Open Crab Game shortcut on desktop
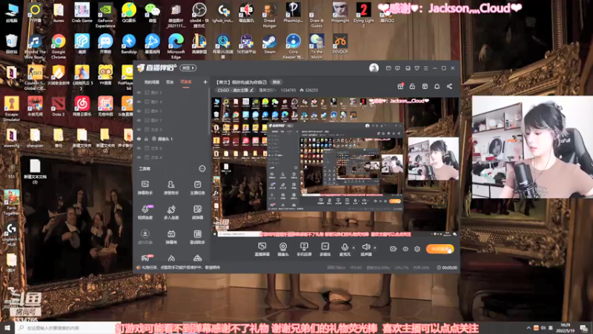The image size is (593, 334). pos(82,13)
